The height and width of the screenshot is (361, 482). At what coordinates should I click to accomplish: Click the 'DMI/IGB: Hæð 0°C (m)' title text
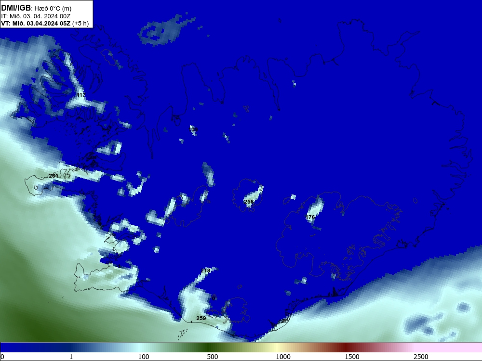pos(36,8)
